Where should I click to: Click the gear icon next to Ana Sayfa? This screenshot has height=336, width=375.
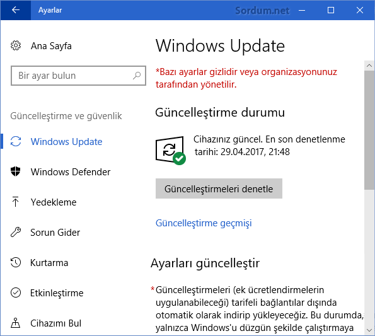tap(16, 45)
